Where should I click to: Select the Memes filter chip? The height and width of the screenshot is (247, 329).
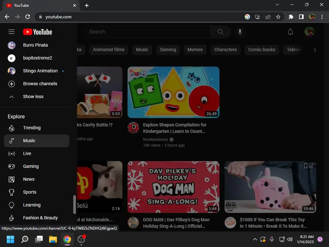tap(195, 50)
